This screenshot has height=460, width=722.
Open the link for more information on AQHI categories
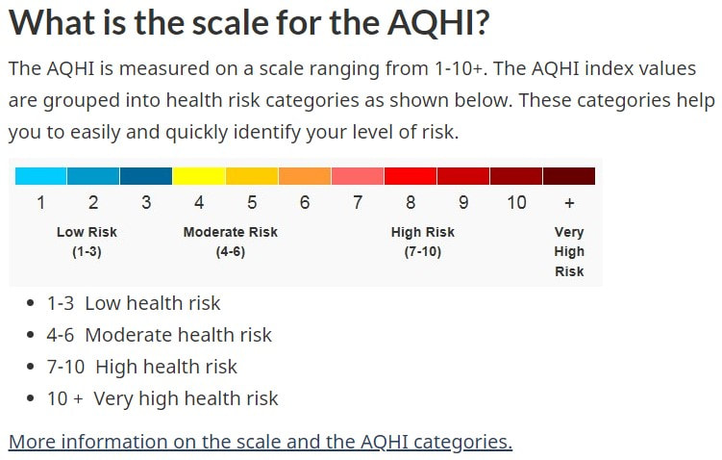[260, 442]
